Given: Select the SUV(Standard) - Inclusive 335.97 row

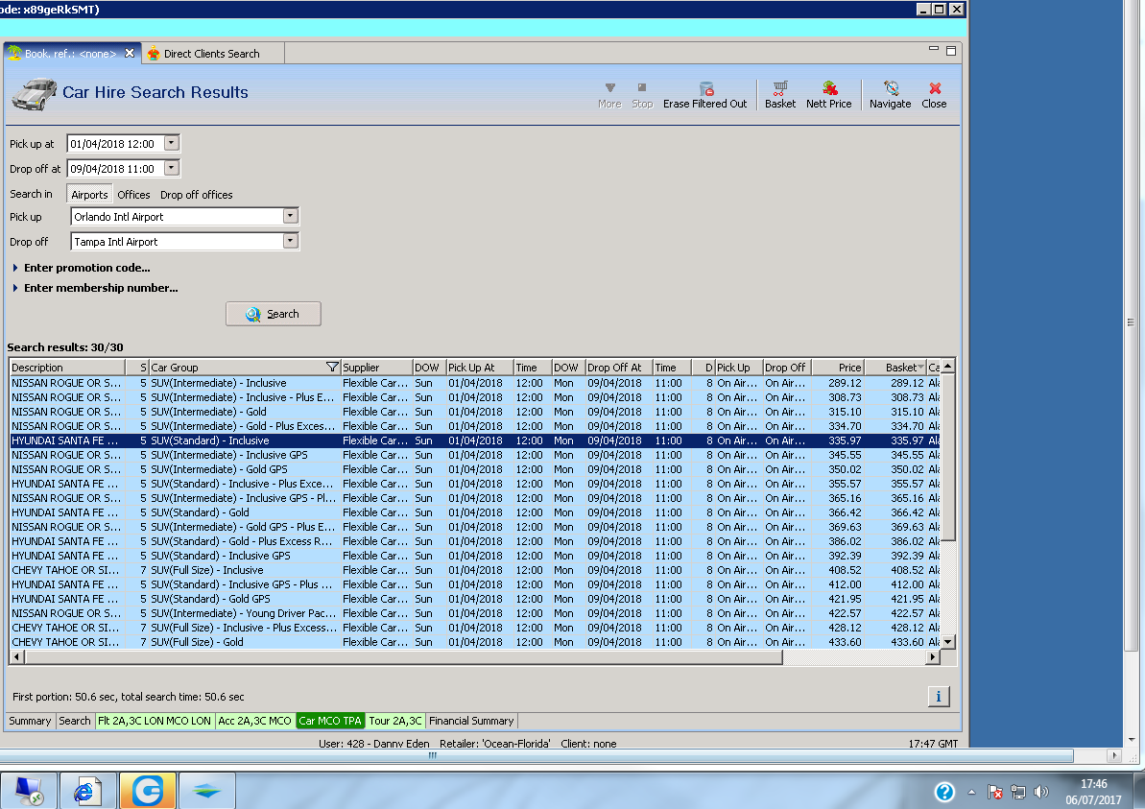Looking at the screenshot, I should click(x=475, y=440).
